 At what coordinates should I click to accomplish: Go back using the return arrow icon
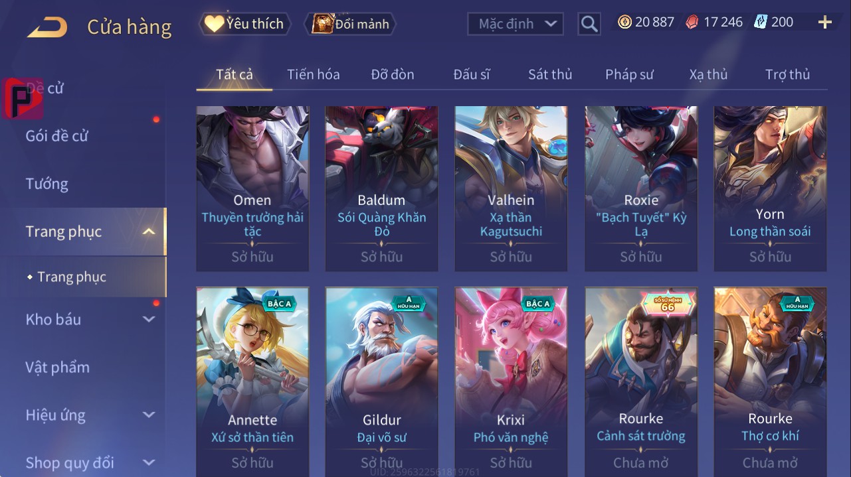click(x=47, y=27)
